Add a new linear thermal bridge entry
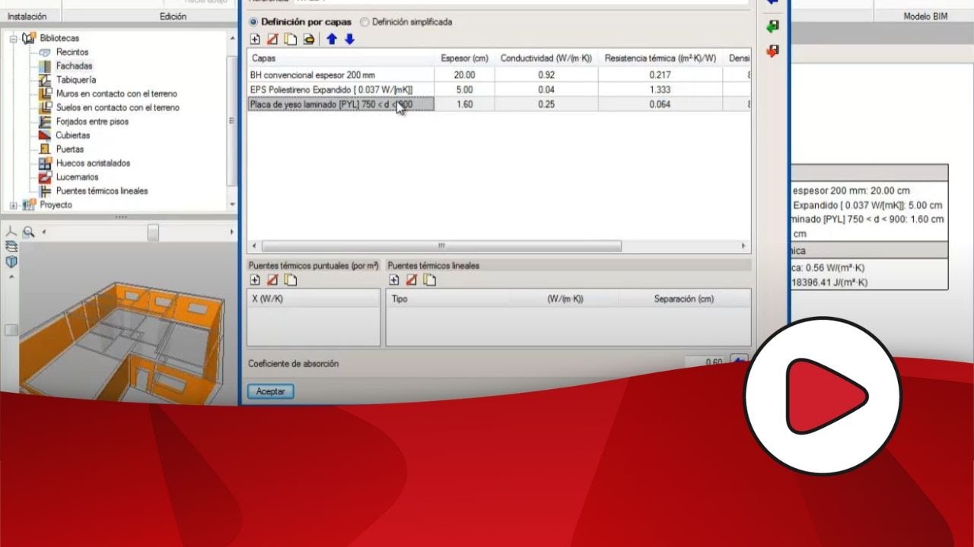Viewport: 974px width, 547px height. [394, 280]
